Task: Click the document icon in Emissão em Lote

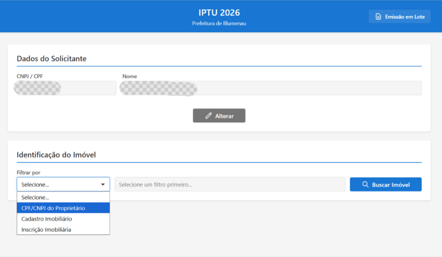Action: point(378,17)
